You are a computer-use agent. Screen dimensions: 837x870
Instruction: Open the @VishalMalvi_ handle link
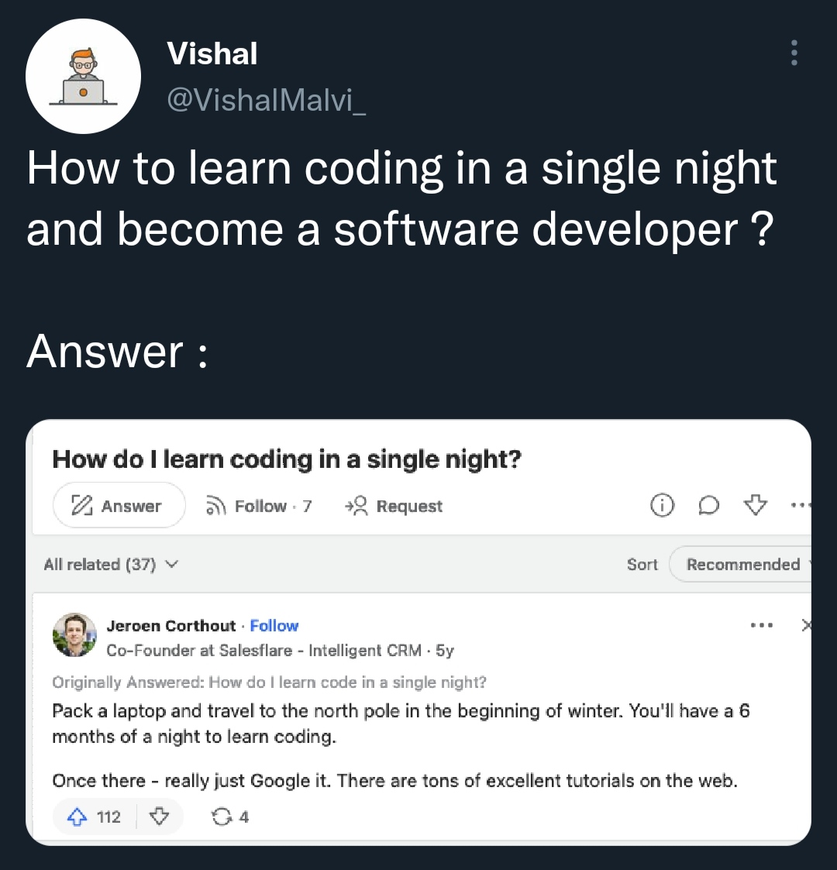[266, 100]
